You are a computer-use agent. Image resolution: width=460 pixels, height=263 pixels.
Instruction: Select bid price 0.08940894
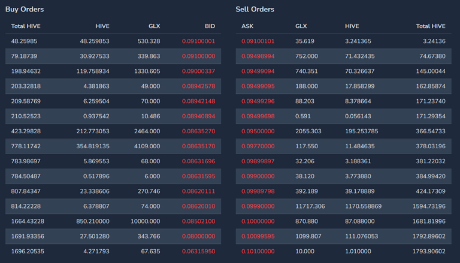tap(199, 117)
